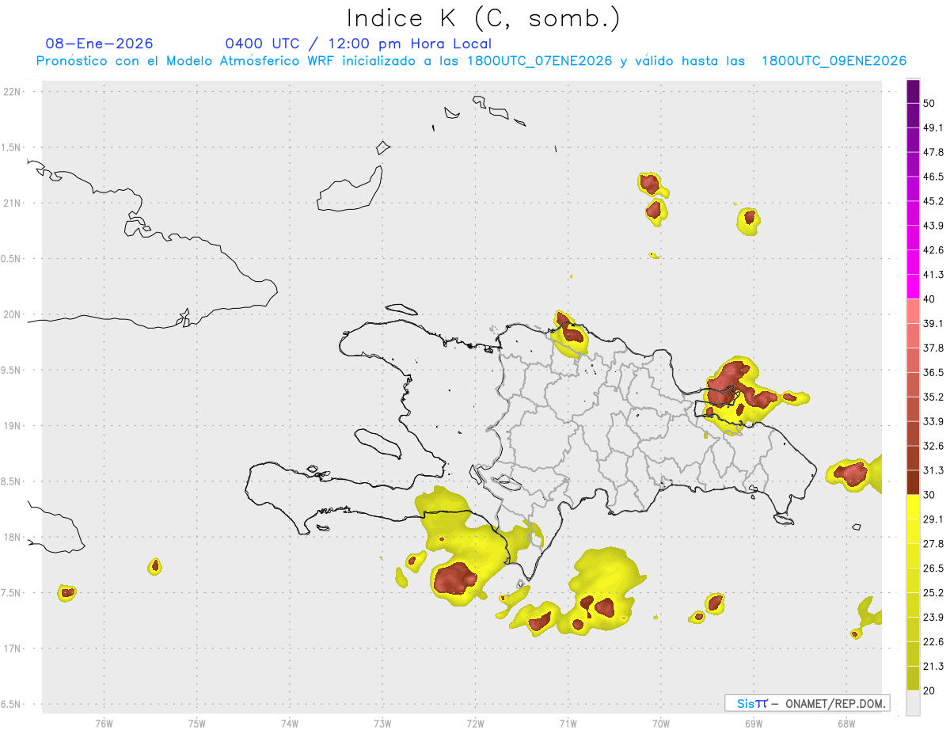Click the '76W' longitude label
The height and width of the screenshot is (734, 950).
tap(104, 724)
